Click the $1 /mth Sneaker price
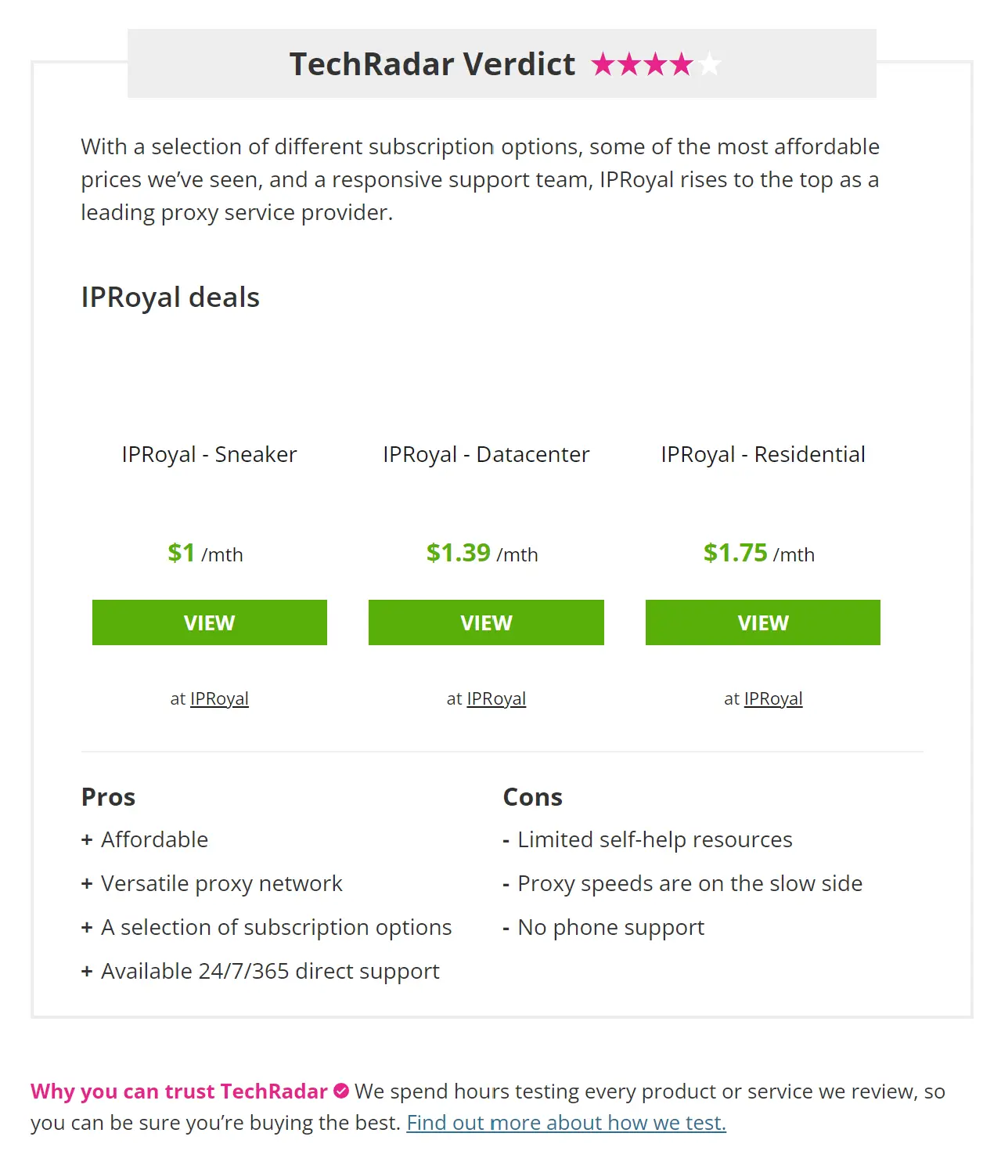Image resolution: width=983 pixels, height=1151 pixels. 205,553
